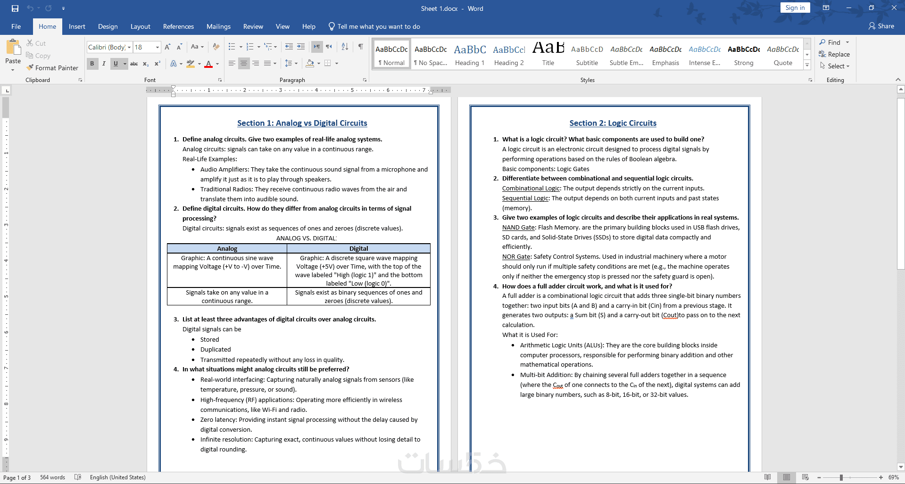Apply the Heading 1 style
This screenshot has width=905, height=484.
pos(470,55)
